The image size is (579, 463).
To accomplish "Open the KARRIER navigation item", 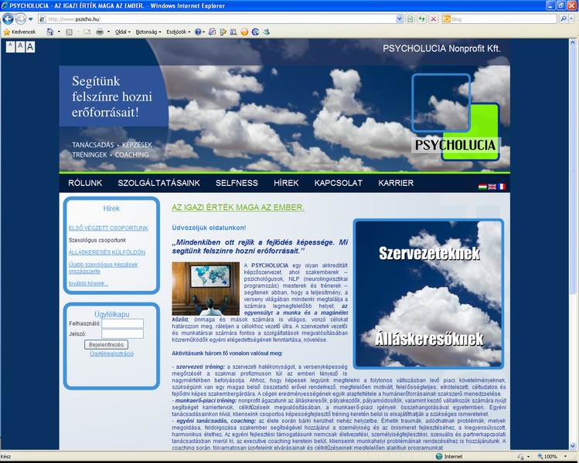I will (396, 183).
